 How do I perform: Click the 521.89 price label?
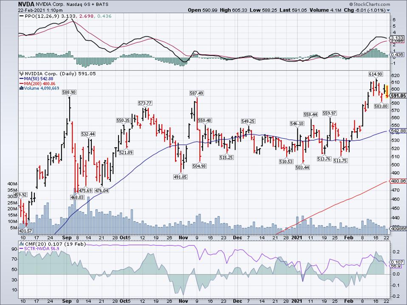(x=126, y=152)
